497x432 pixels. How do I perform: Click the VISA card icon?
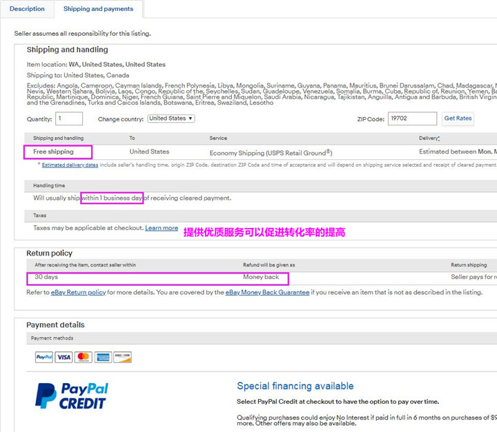(64, 357)
